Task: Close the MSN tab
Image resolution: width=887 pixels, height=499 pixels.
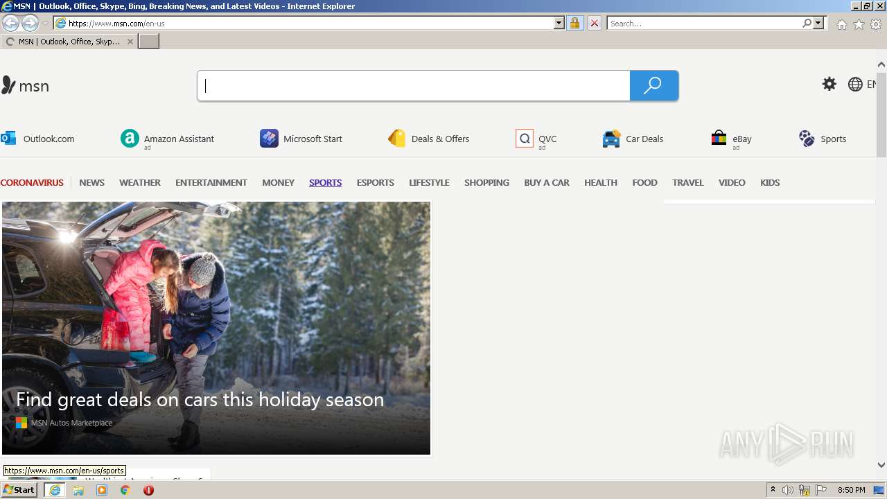Action: [x=130, y=42]
